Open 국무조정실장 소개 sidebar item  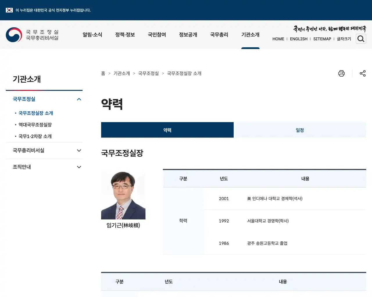(36, 113)
